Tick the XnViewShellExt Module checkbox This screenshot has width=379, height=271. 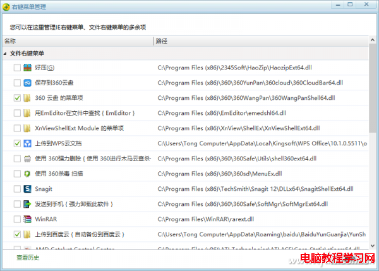pos(17,128)
